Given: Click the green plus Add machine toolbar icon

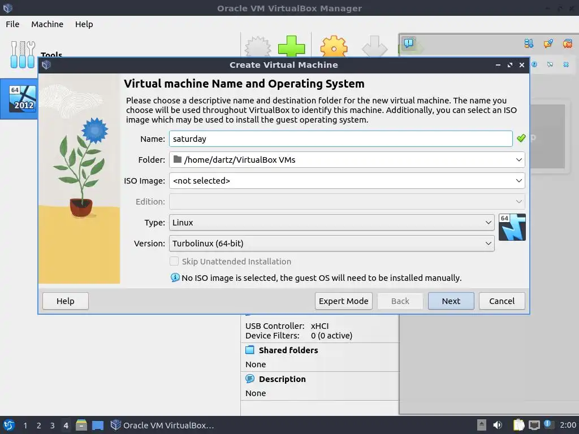Looking at the screenshot, I should (291, 46).
